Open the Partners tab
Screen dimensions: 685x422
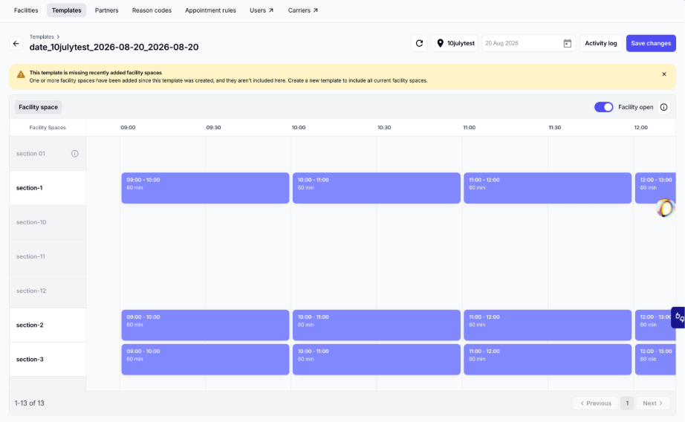106,10
